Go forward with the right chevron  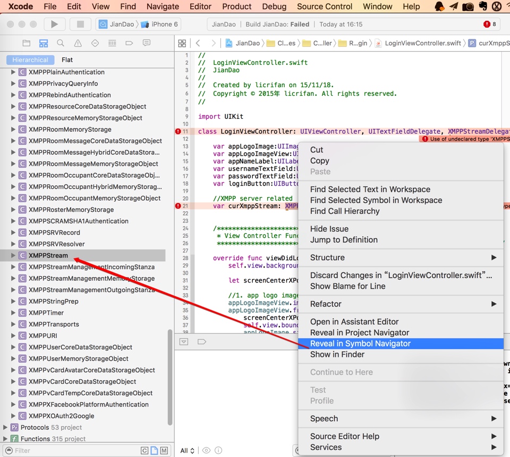point(213,43)
